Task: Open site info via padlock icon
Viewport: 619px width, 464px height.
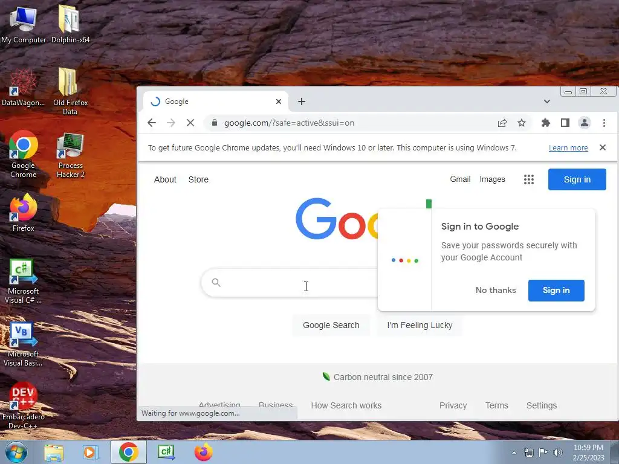Action: (x=215, y=123)
